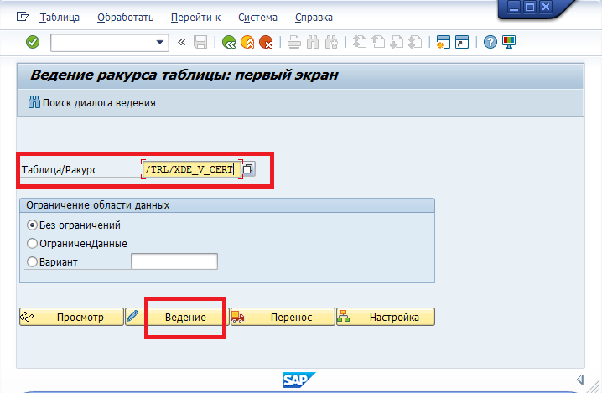
Task: Click the Customize local layout monitor icon
Action: 509,42
